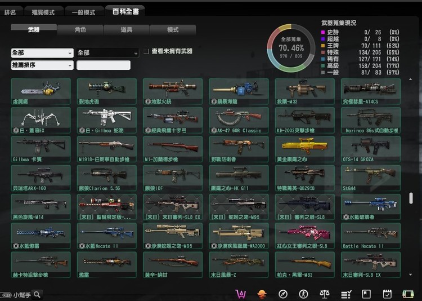Image resolution: width=422 pixels, height=301 pixels.
Task: Click the magnifier icon next to 小幫手
Action: point(37,295)
